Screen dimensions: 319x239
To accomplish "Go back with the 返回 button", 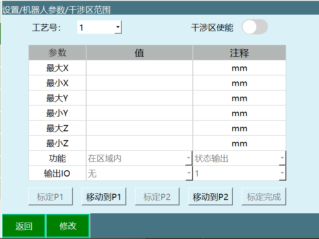I will click(24, 226).
